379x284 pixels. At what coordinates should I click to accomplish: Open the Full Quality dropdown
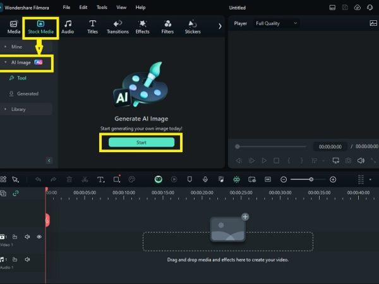276,23
